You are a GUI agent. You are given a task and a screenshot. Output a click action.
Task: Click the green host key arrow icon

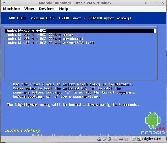click(x=139, y=139)
